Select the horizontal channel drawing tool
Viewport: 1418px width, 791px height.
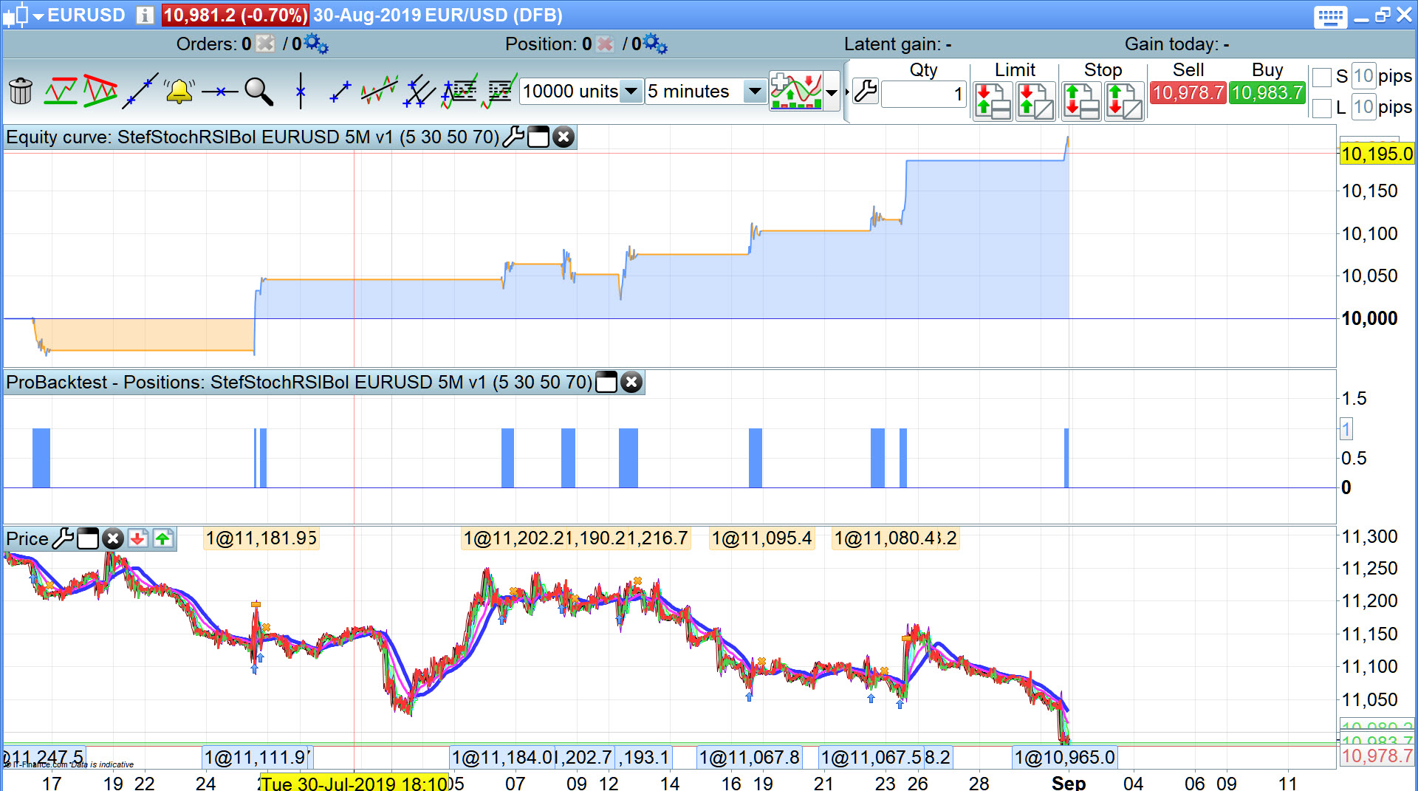click(61, 92)
